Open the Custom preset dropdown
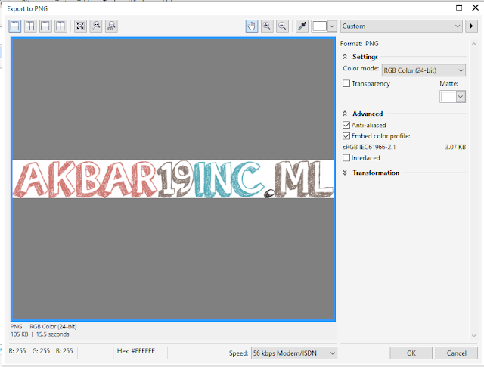The width and height of the screenshot is (484, 367). click(x=401, y=26)
